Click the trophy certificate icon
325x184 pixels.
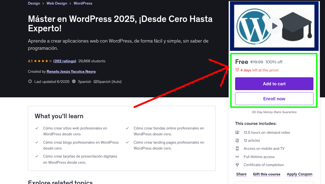(x=237, y=165)
